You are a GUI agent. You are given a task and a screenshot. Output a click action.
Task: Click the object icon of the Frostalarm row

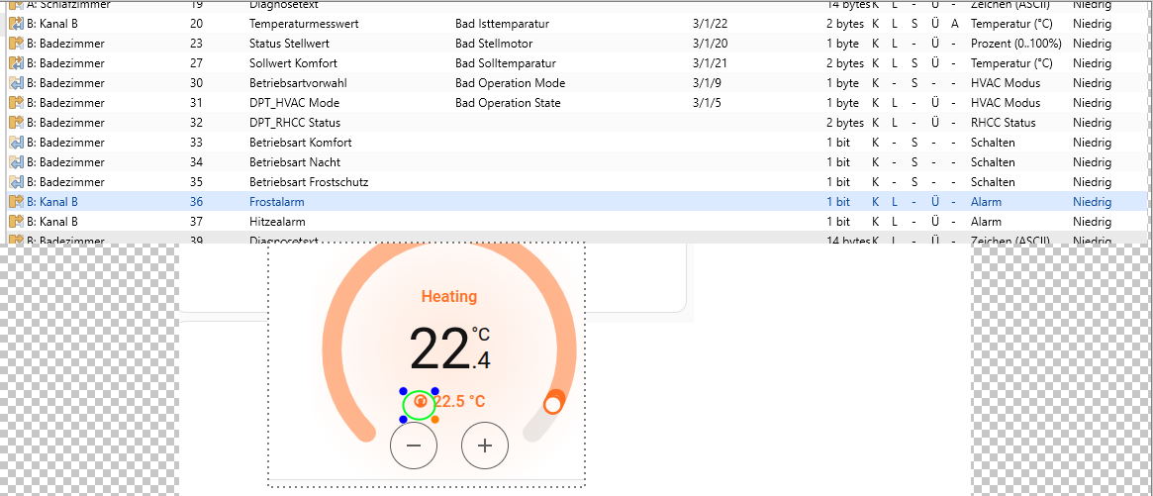[16, 202]
